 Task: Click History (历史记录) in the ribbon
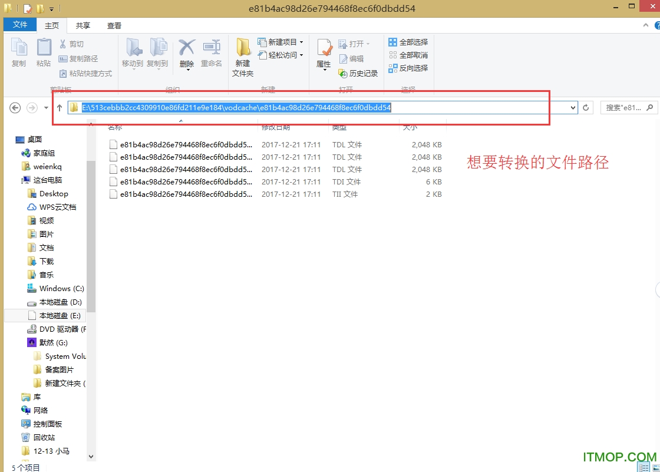[x=358, y=73]
